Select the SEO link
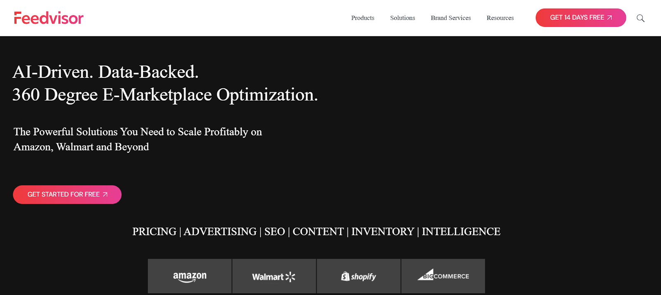This screenshot has height=295, width=661. click(x=275, y=232)
